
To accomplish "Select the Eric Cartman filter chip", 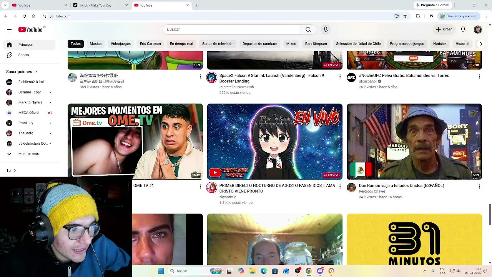I will pyautogui.click(x=150, y=44).
